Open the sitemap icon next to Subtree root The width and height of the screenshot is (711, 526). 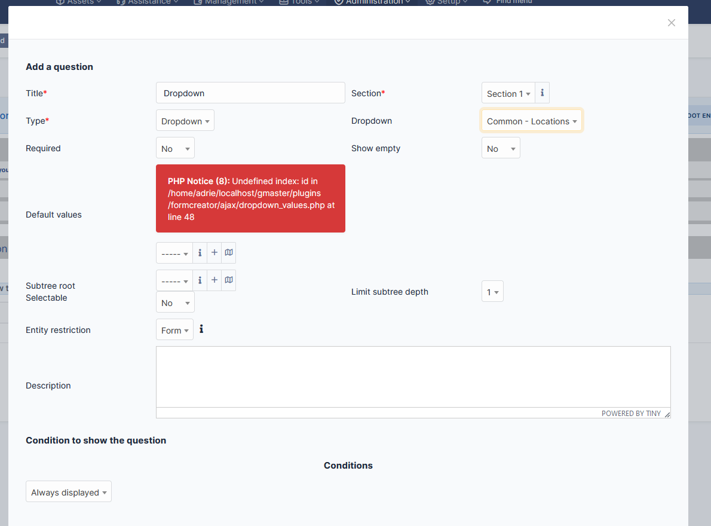229,280
